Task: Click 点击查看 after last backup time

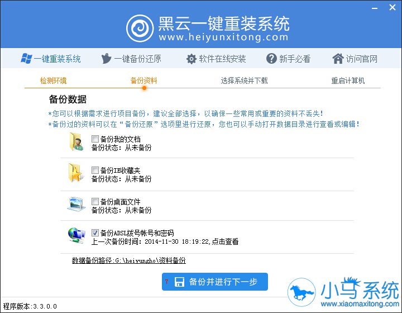Action: pyautogui.click(x=225, y=241)
